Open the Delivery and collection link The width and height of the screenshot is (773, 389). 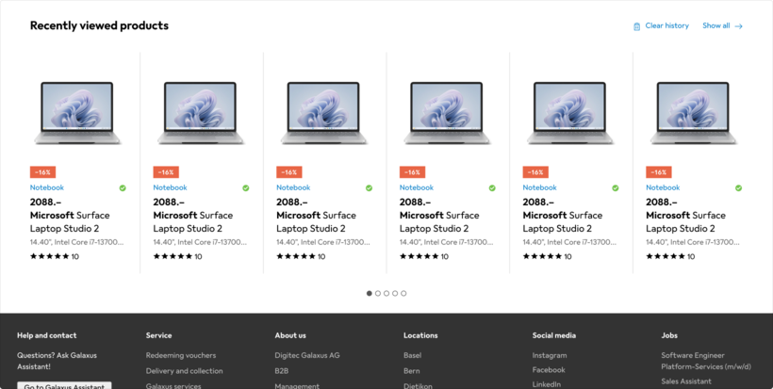coord(185,371)
